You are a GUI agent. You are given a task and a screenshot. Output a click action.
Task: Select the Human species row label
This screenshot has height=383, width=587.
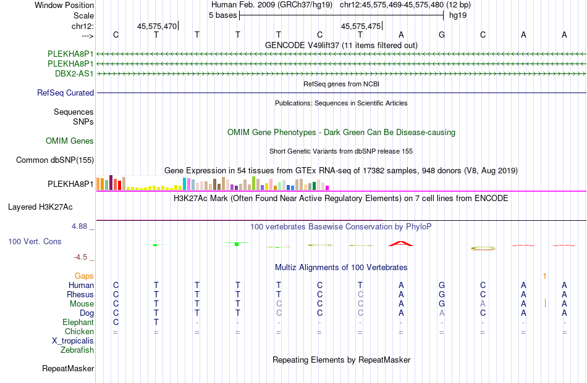81,285
